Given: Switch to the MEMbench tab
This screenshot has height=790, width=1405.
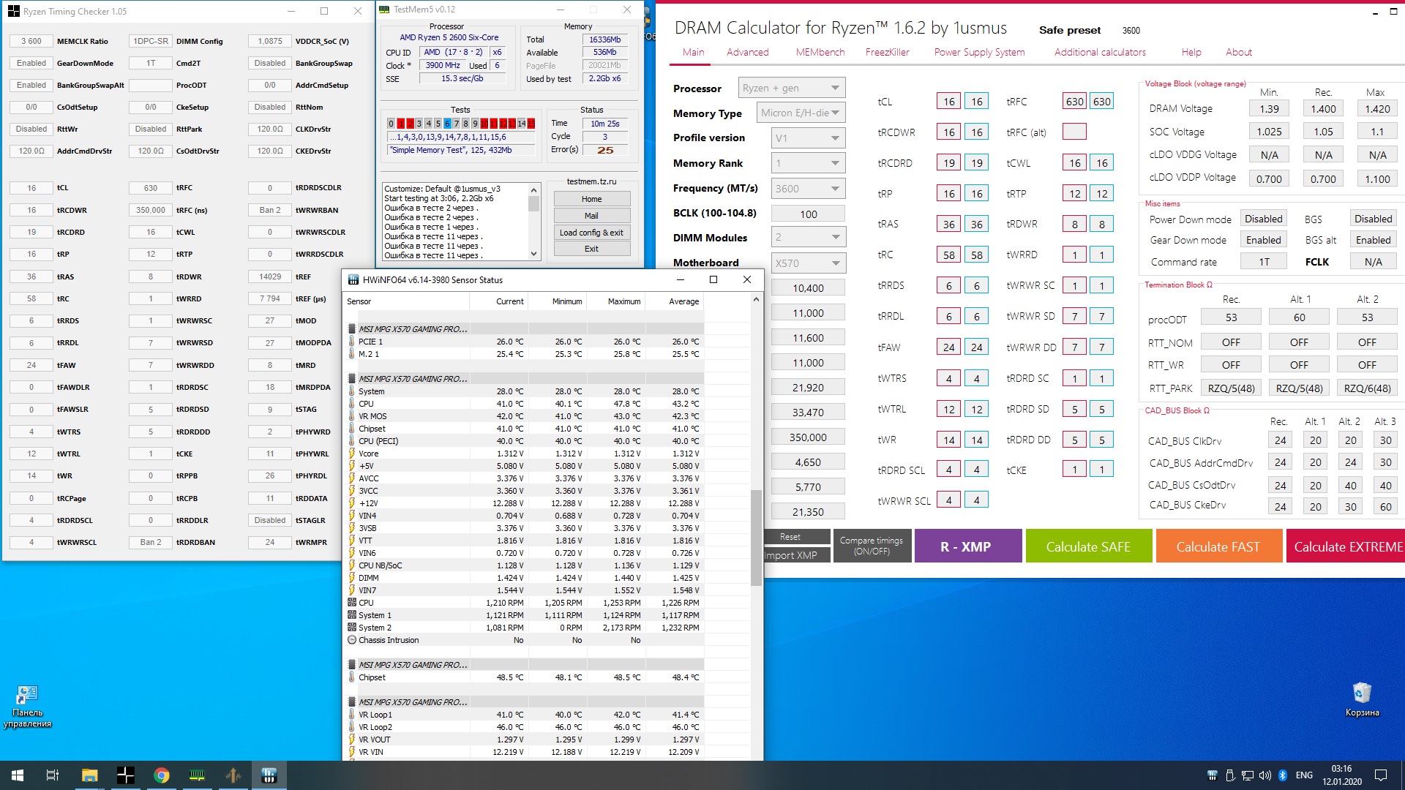Looking at the screenshot, I should tap(820, 52).
